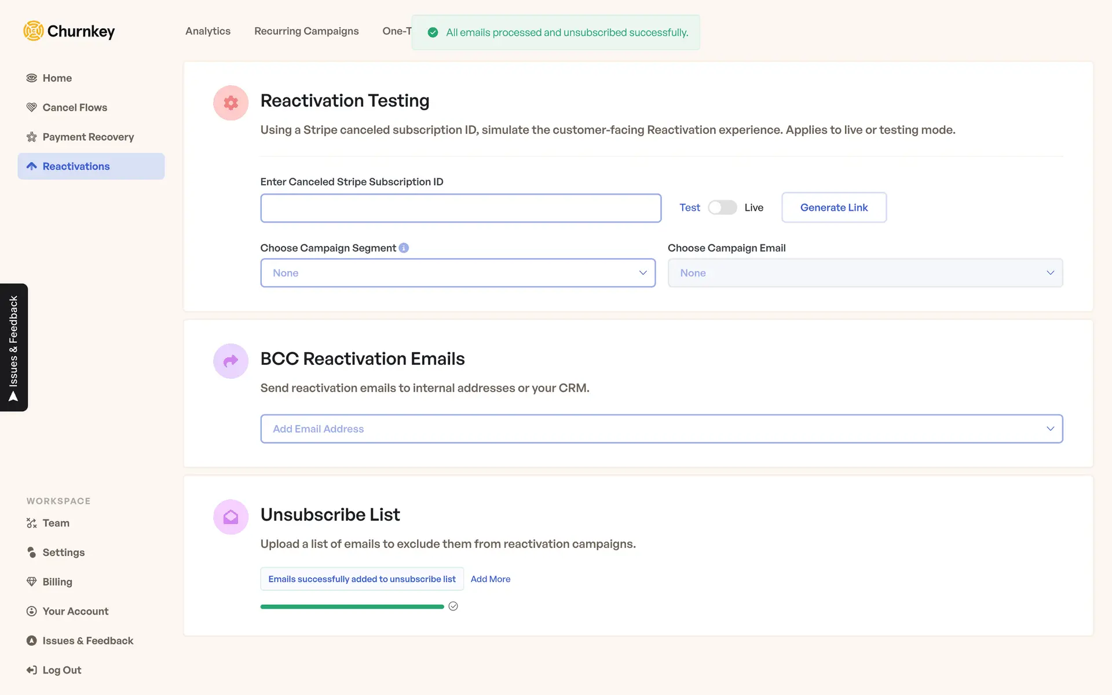
Task: Go to Cancel Flows in the sidebar
Action: [75, 107]
